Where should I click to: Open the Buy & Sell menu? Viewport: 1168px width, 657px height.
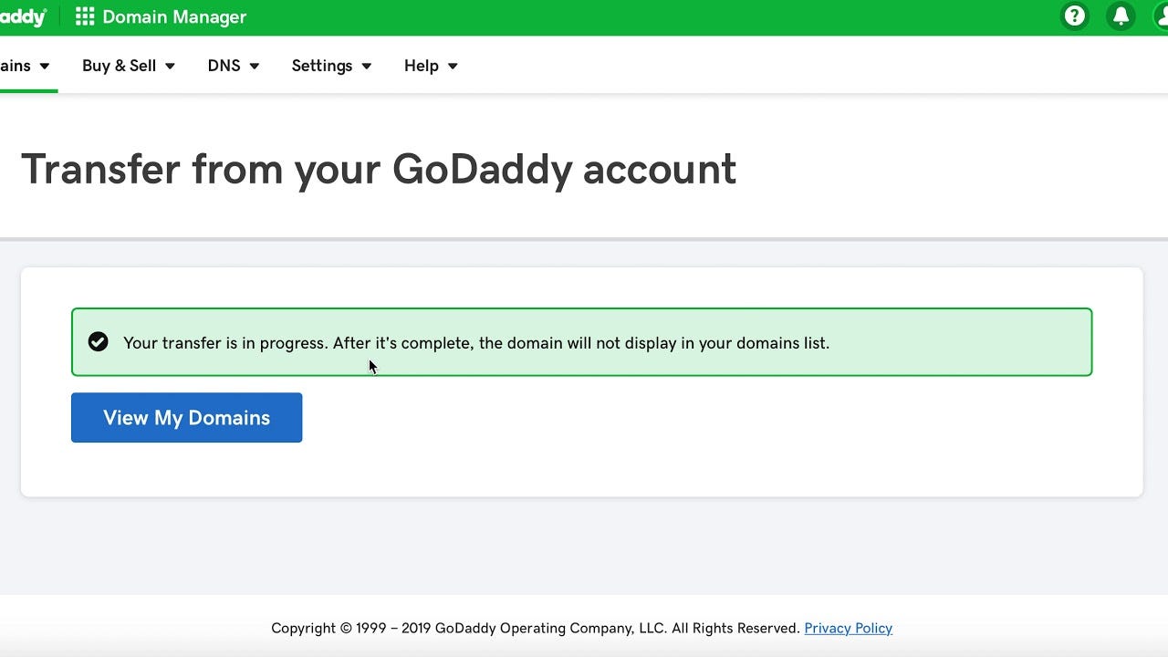pyautogui.click(x=129, y=66)
